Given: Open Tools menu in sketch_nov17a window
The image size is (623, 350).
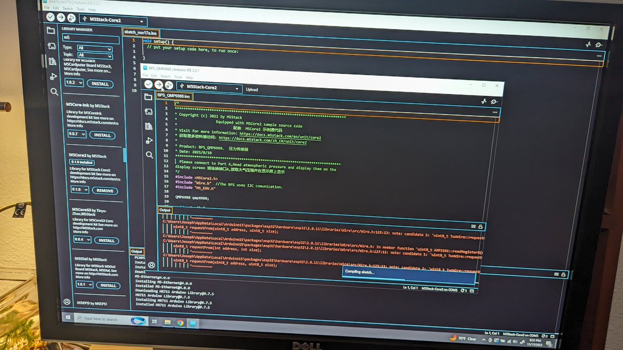Looking at the screenshot, I should [79, 9].
